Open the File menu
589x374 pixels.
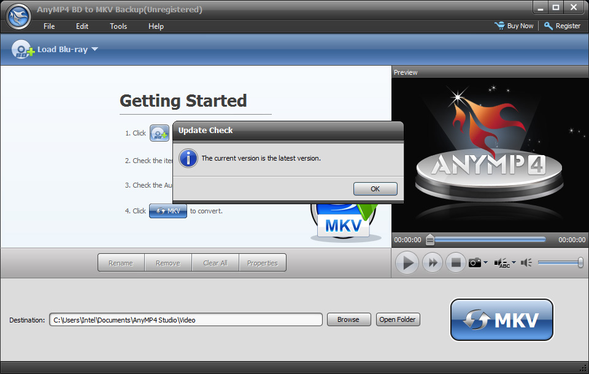[49, 26]
